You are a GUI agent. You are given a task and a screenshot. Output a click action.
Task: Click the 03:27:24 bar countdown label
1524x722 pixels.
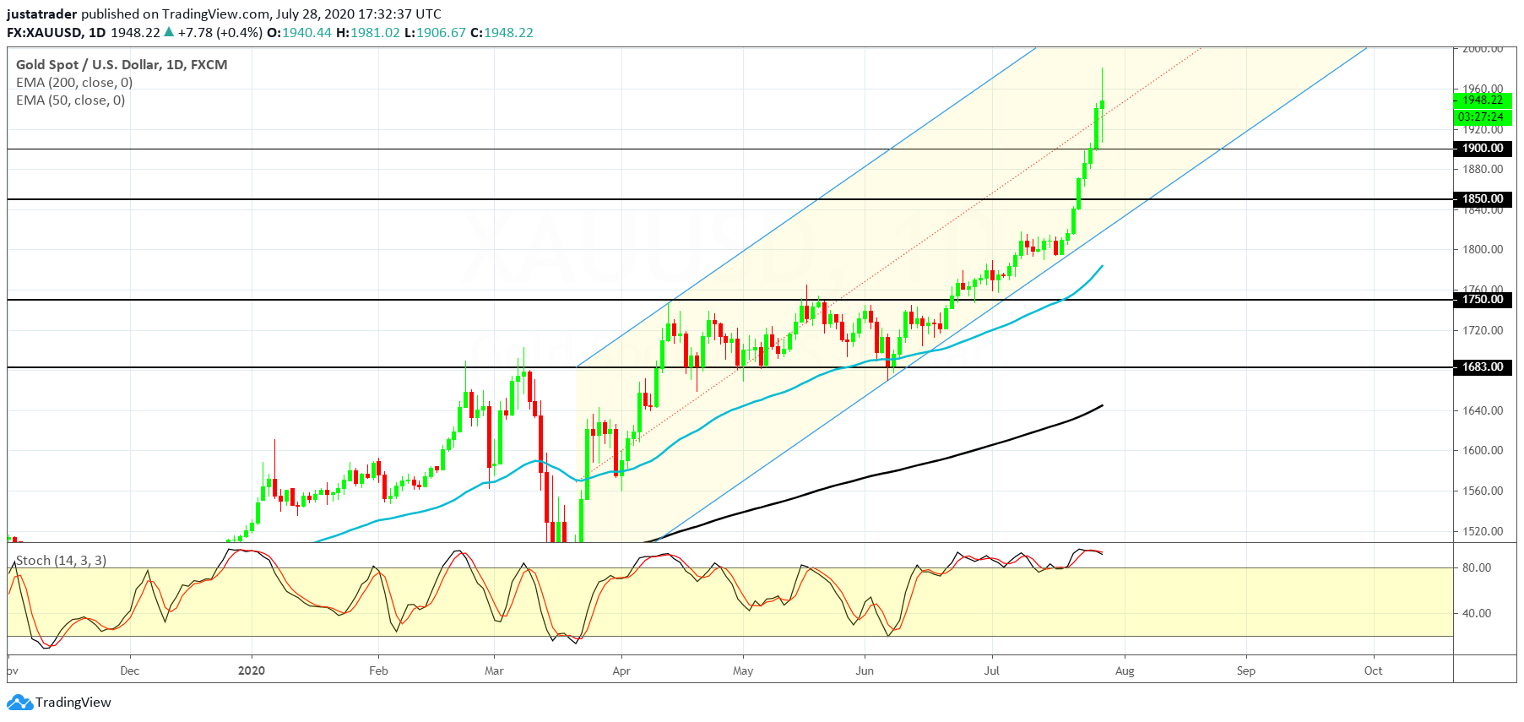click(1483, 117)
